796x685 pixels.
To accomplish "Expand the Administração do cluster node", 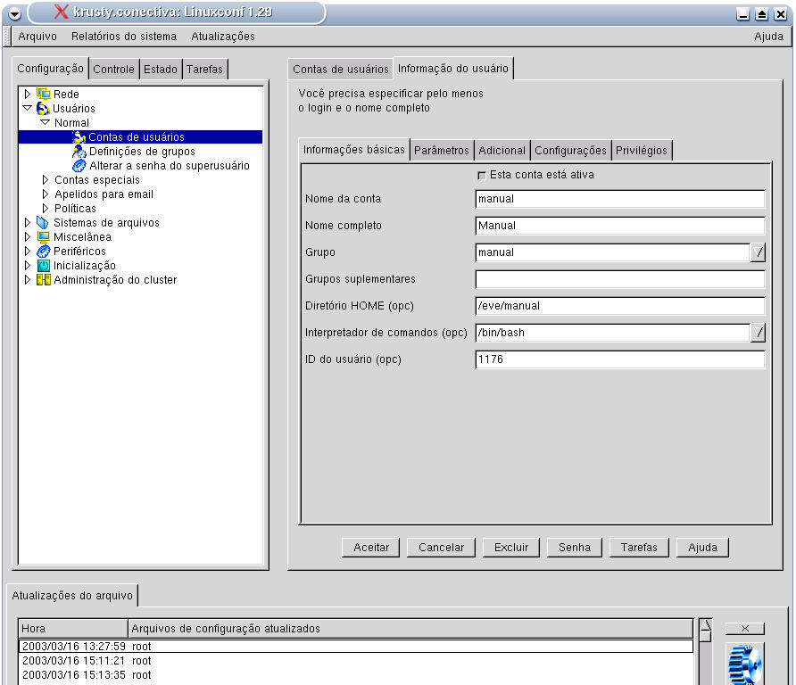I will point(28,279).
